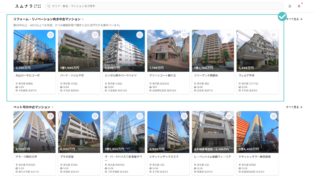Click the 5,498万円 price label
The height and width of the screenshot is (188, 314).
coord(246,68)
